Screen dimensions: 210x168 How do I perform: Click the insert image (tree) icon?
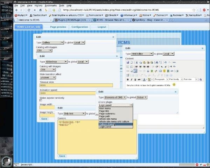pyautogui.click(x=152, y=71)
